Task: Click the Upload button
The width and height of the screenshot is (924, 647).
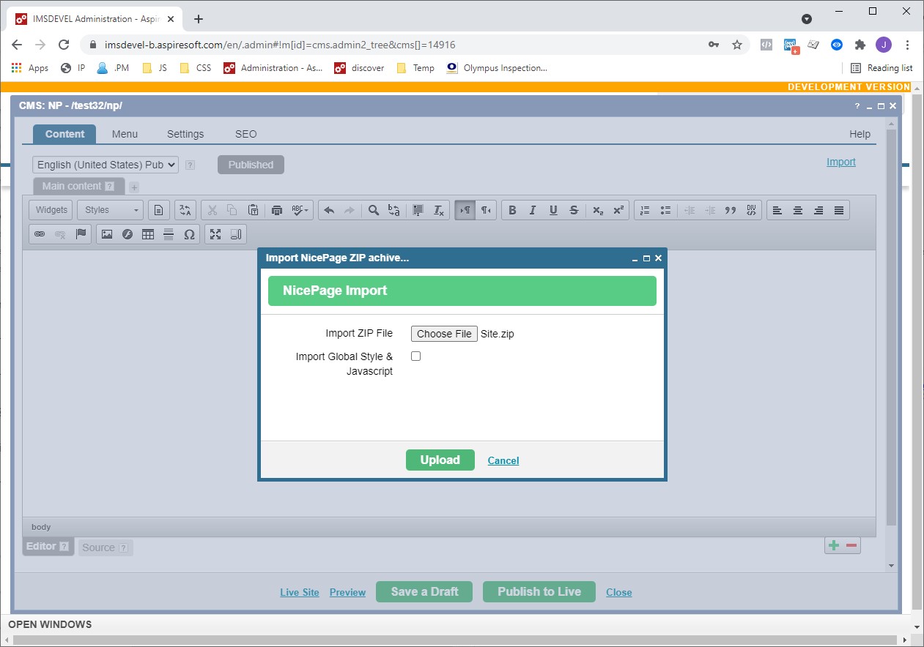Action: [440, 460]
